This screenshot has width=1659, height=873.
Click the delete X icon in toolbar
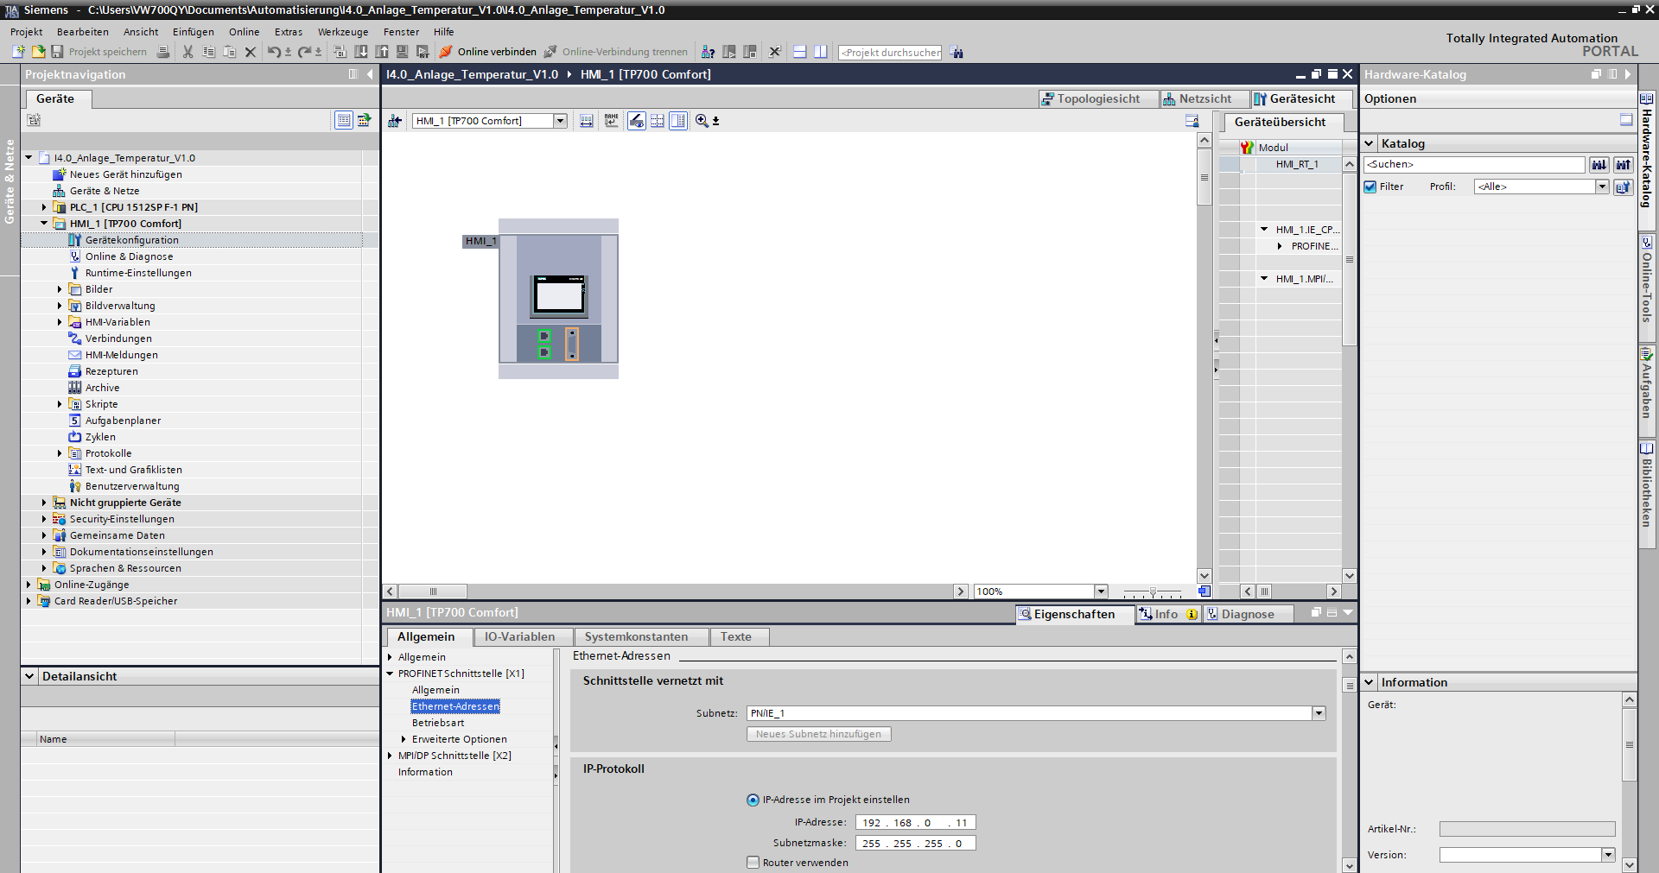(251, 52)
